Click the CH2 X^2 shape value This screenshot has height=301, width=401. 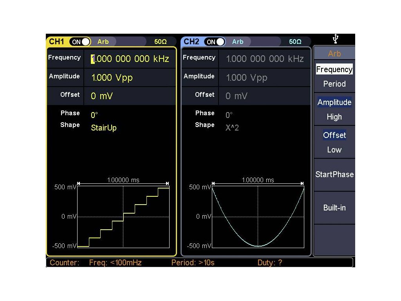(232, 128)
